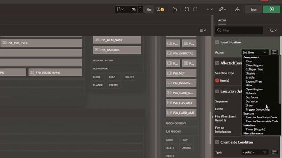
Task: Choose Show from the action list
Action: [249, 105]
